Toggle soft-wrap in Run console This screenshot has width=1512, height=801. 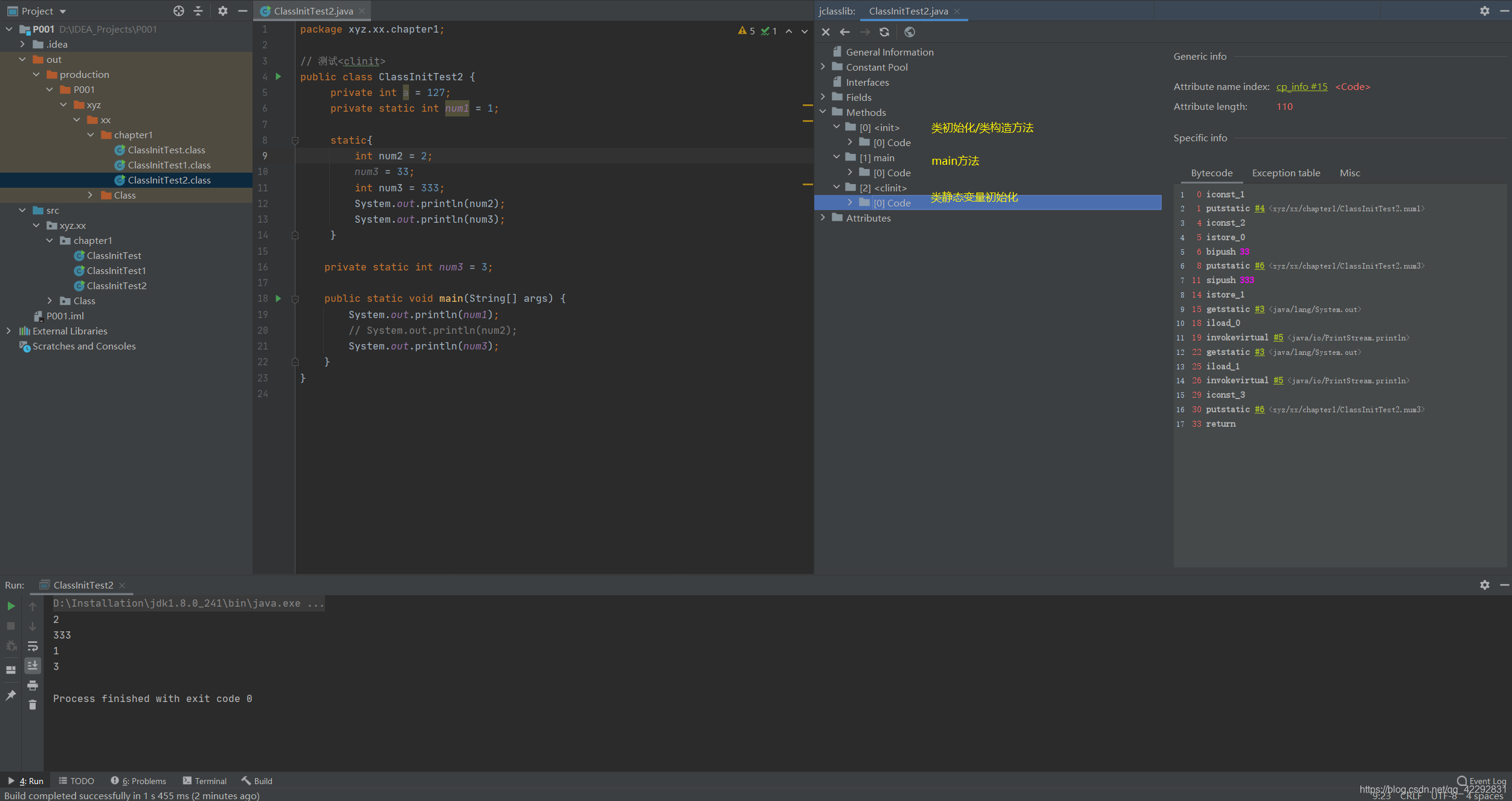pos(33,646)
